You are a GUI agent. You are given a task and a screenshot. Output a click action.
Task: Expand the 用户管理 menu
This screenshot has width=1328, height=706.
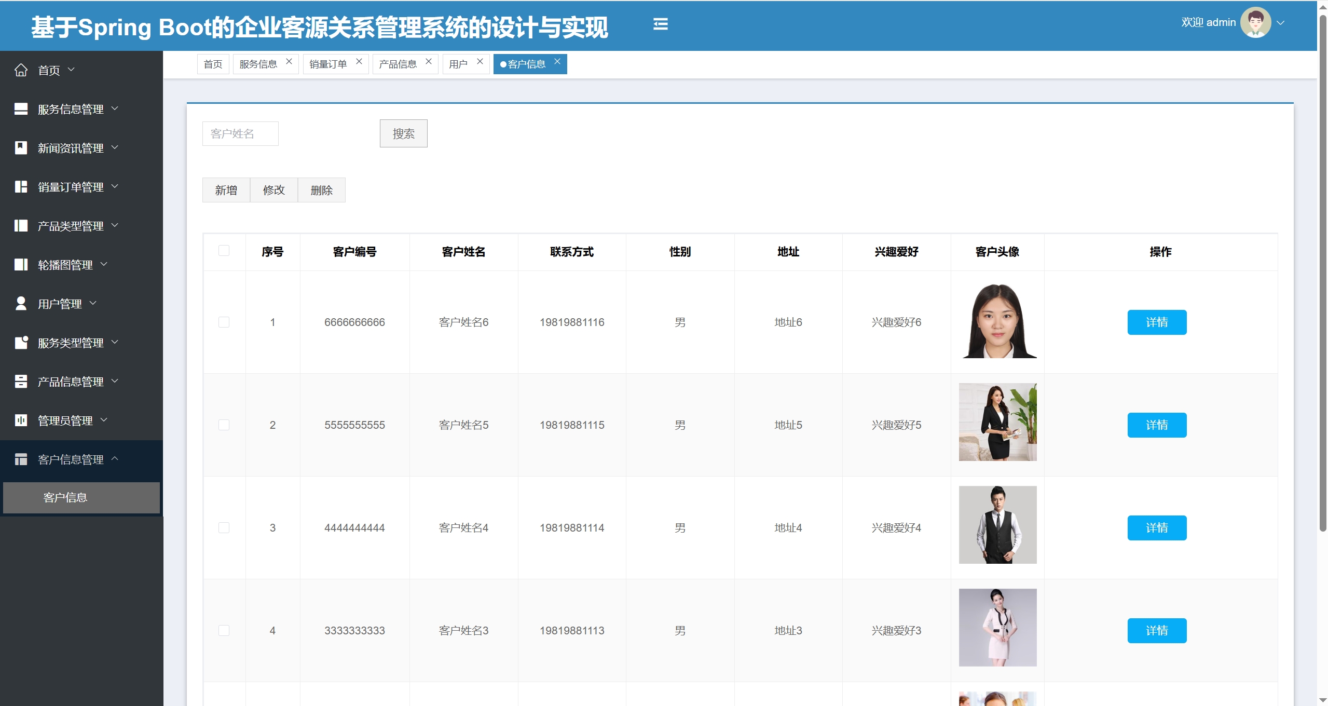[x=93, y=303]
